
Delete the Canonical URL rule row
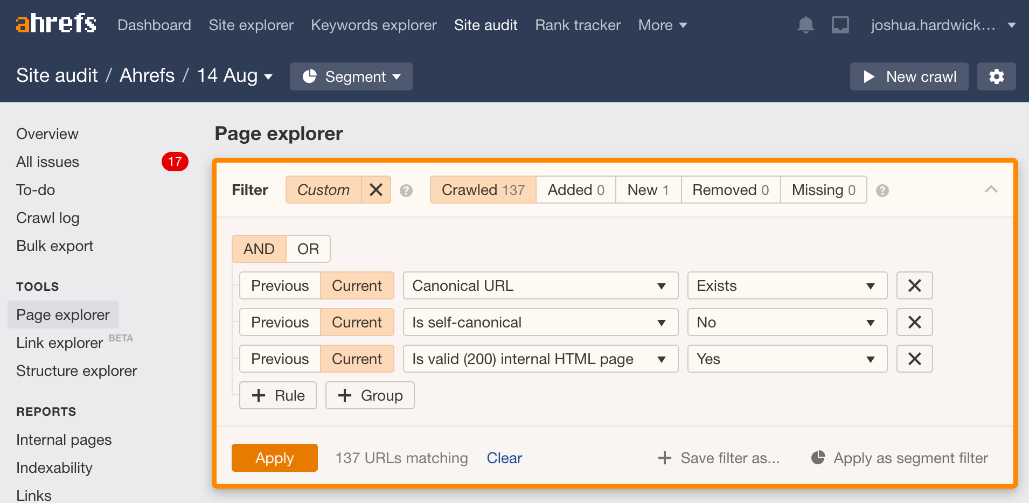click(x=914, y=285)
